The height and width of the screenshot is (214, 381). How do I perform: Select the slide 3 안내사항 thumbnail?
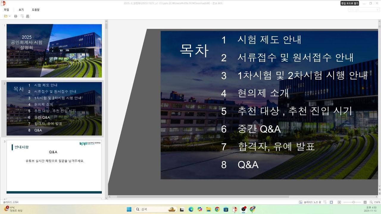click(54, 166)
